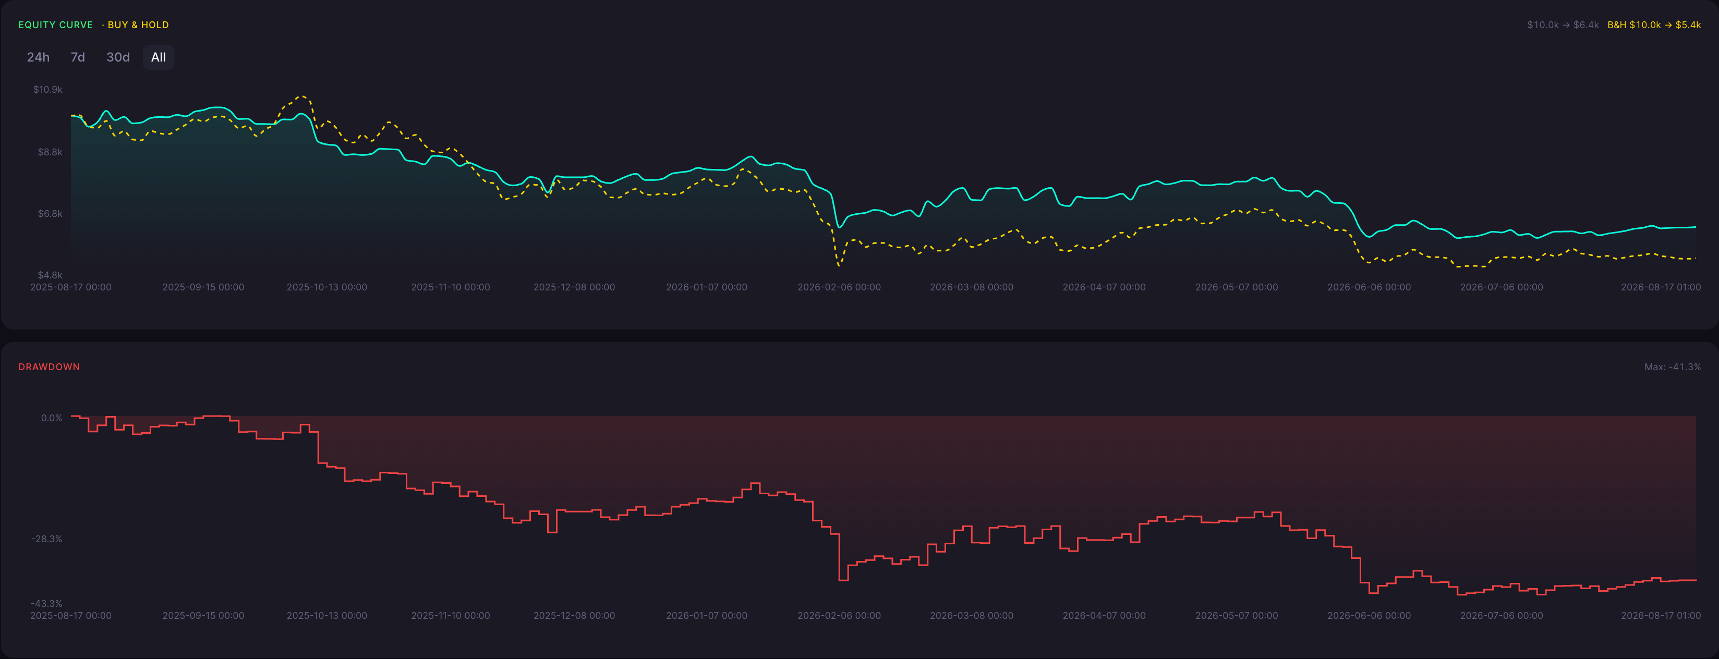This screenshot has height=659, width=1719.
Task: Click 2025-09-15 00:00 on the drawdown chart axis
Action: click(x=203, y=616)
